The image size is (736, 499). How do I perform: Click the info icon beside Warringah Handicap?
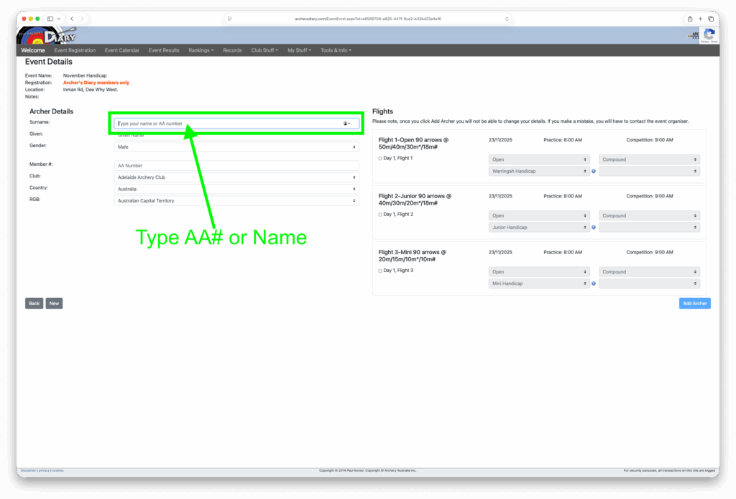pyautogui.click(x=594, y=172)
